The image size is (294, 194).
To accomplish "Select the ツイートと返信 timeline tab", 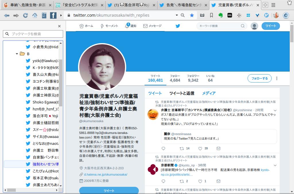I will pyautogui.click(x=182, y=93).
